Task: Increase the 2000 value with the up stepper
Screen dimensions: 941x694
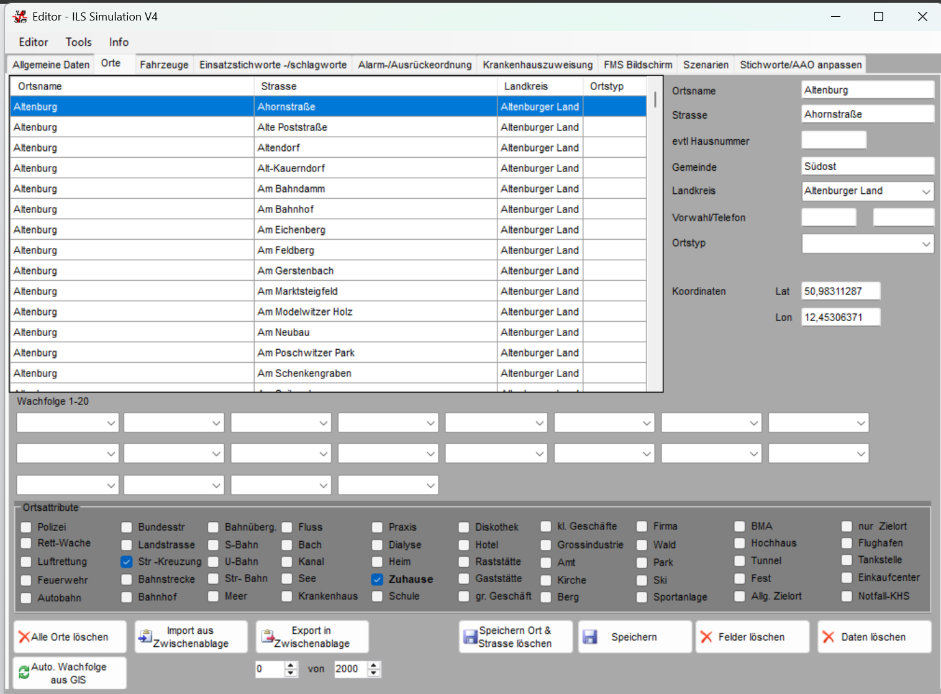Action: (x=373, y=665)
